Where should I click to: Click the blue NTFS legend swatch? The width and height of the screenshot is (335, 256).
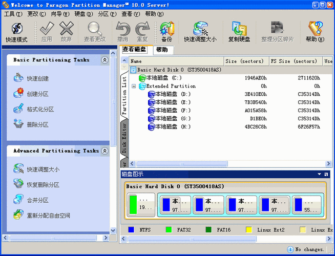click(x=131, y=230)
